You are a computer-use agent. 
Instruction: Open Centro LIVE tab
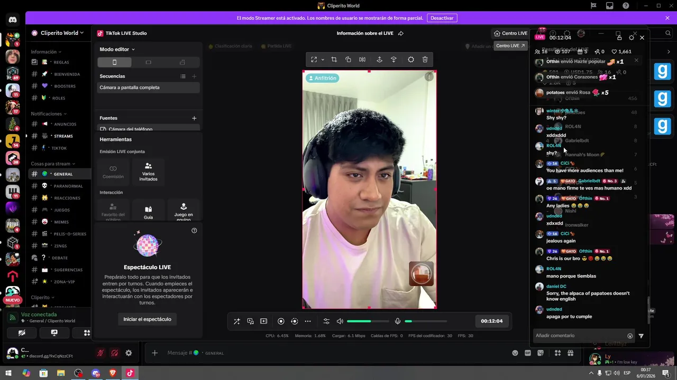click(x=510, y=33)
